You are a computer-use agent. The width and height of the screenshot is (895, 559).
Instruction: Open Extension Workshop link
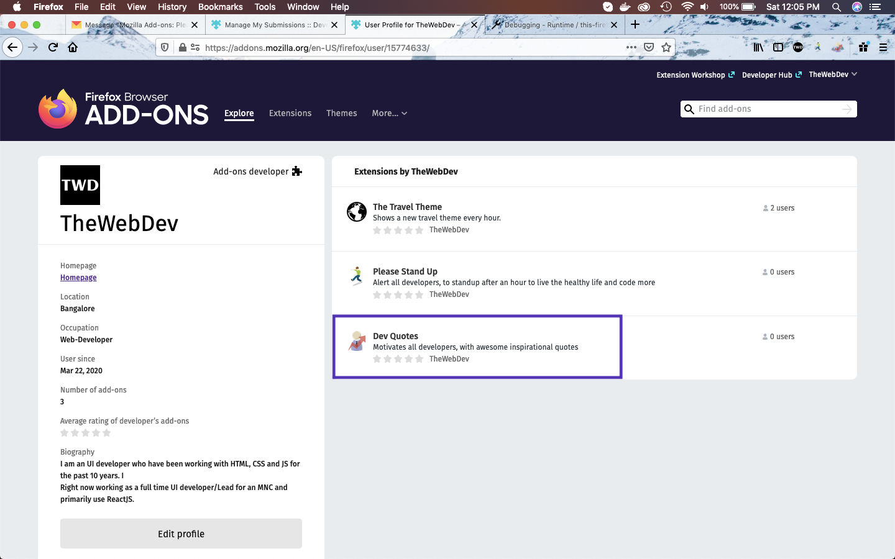click(x=695, y=75)
